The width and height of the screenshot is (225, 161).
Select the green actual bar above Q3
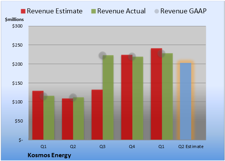coord(108,97)
